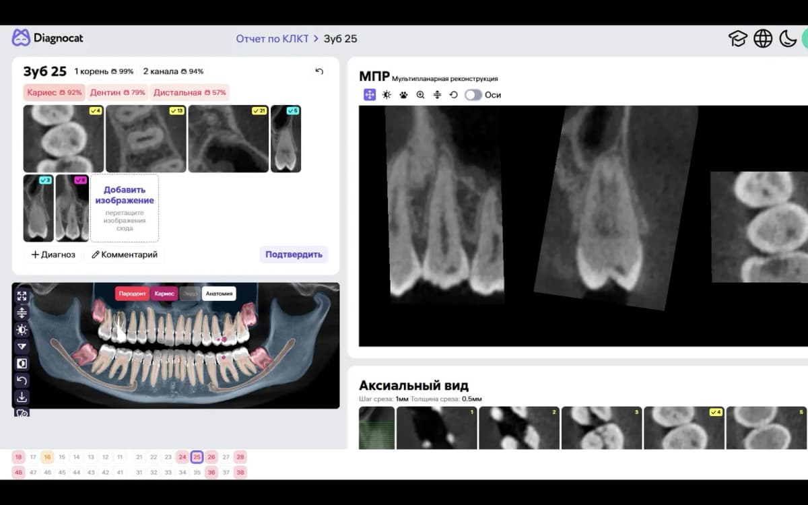
Task: Open axial slice 2 in Аксиальный вид
Action: pos(519,428)
